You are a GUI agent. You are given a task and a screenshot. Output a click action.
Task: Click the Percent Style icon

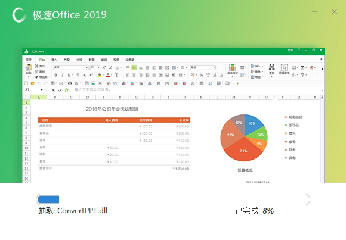201,75
